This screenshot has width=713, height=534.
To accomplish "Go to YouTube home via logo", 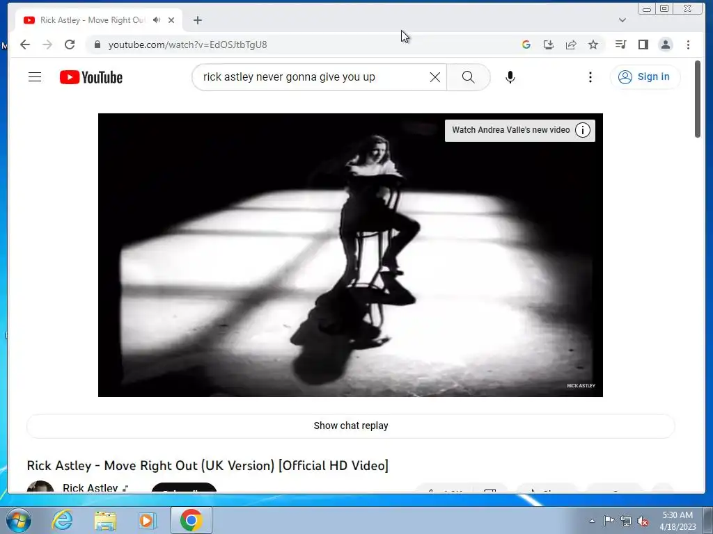I will [91, 77].
